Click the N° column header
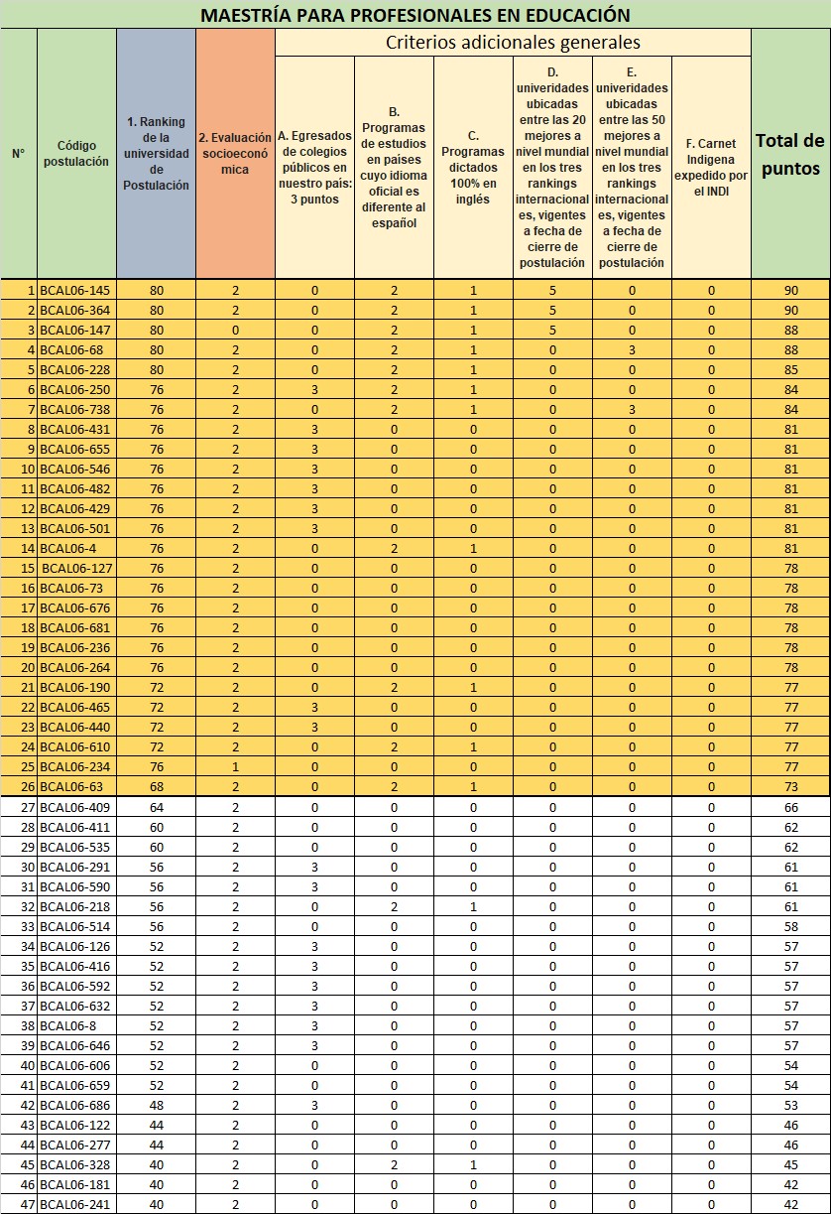831x1214 pixels. tap(18, 154)
